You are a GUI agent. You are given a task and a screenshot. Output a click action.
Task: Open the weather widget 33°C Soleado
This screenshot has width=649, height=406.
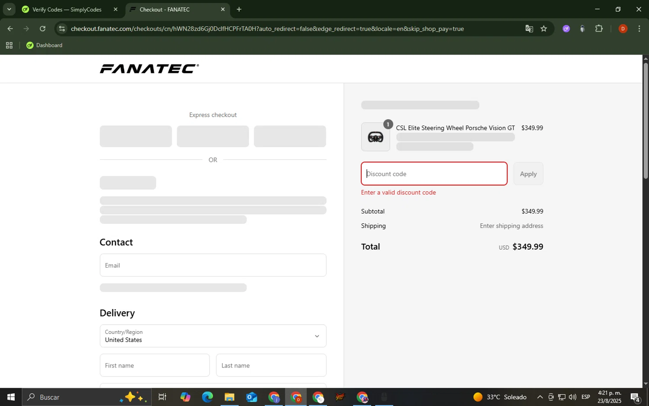point(500,397)
